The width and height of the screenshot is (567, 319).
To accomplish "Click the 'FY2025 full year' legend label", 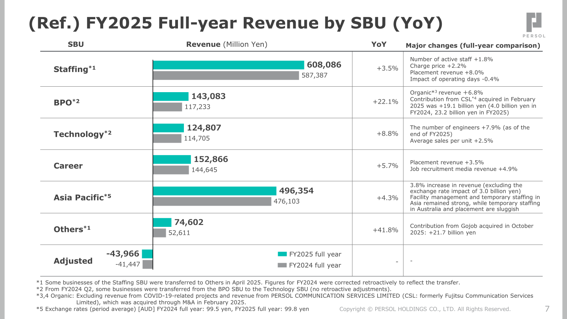I will [x=315, y=254].
